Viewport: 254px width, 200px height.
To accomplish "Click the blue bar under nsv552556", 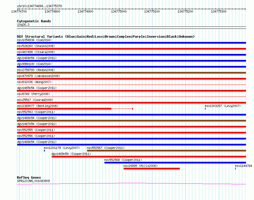I will (131, 139).
